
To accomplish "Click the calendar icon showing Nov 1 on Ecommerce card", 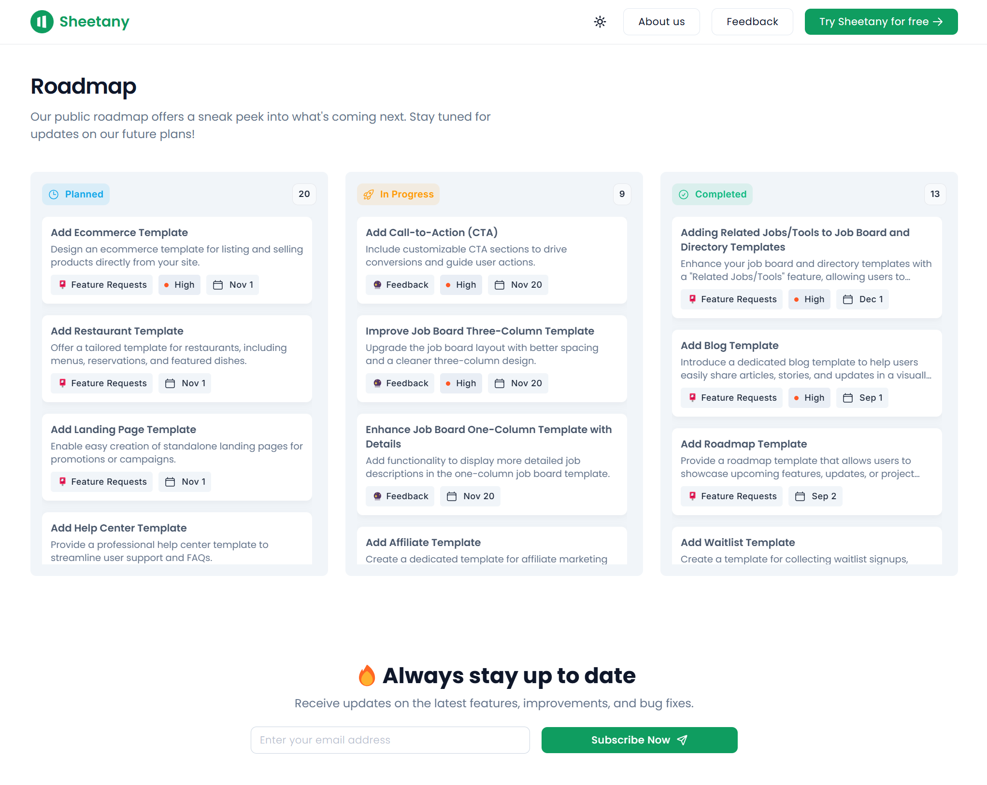I will pyautogui.click(x=218, y=285).
